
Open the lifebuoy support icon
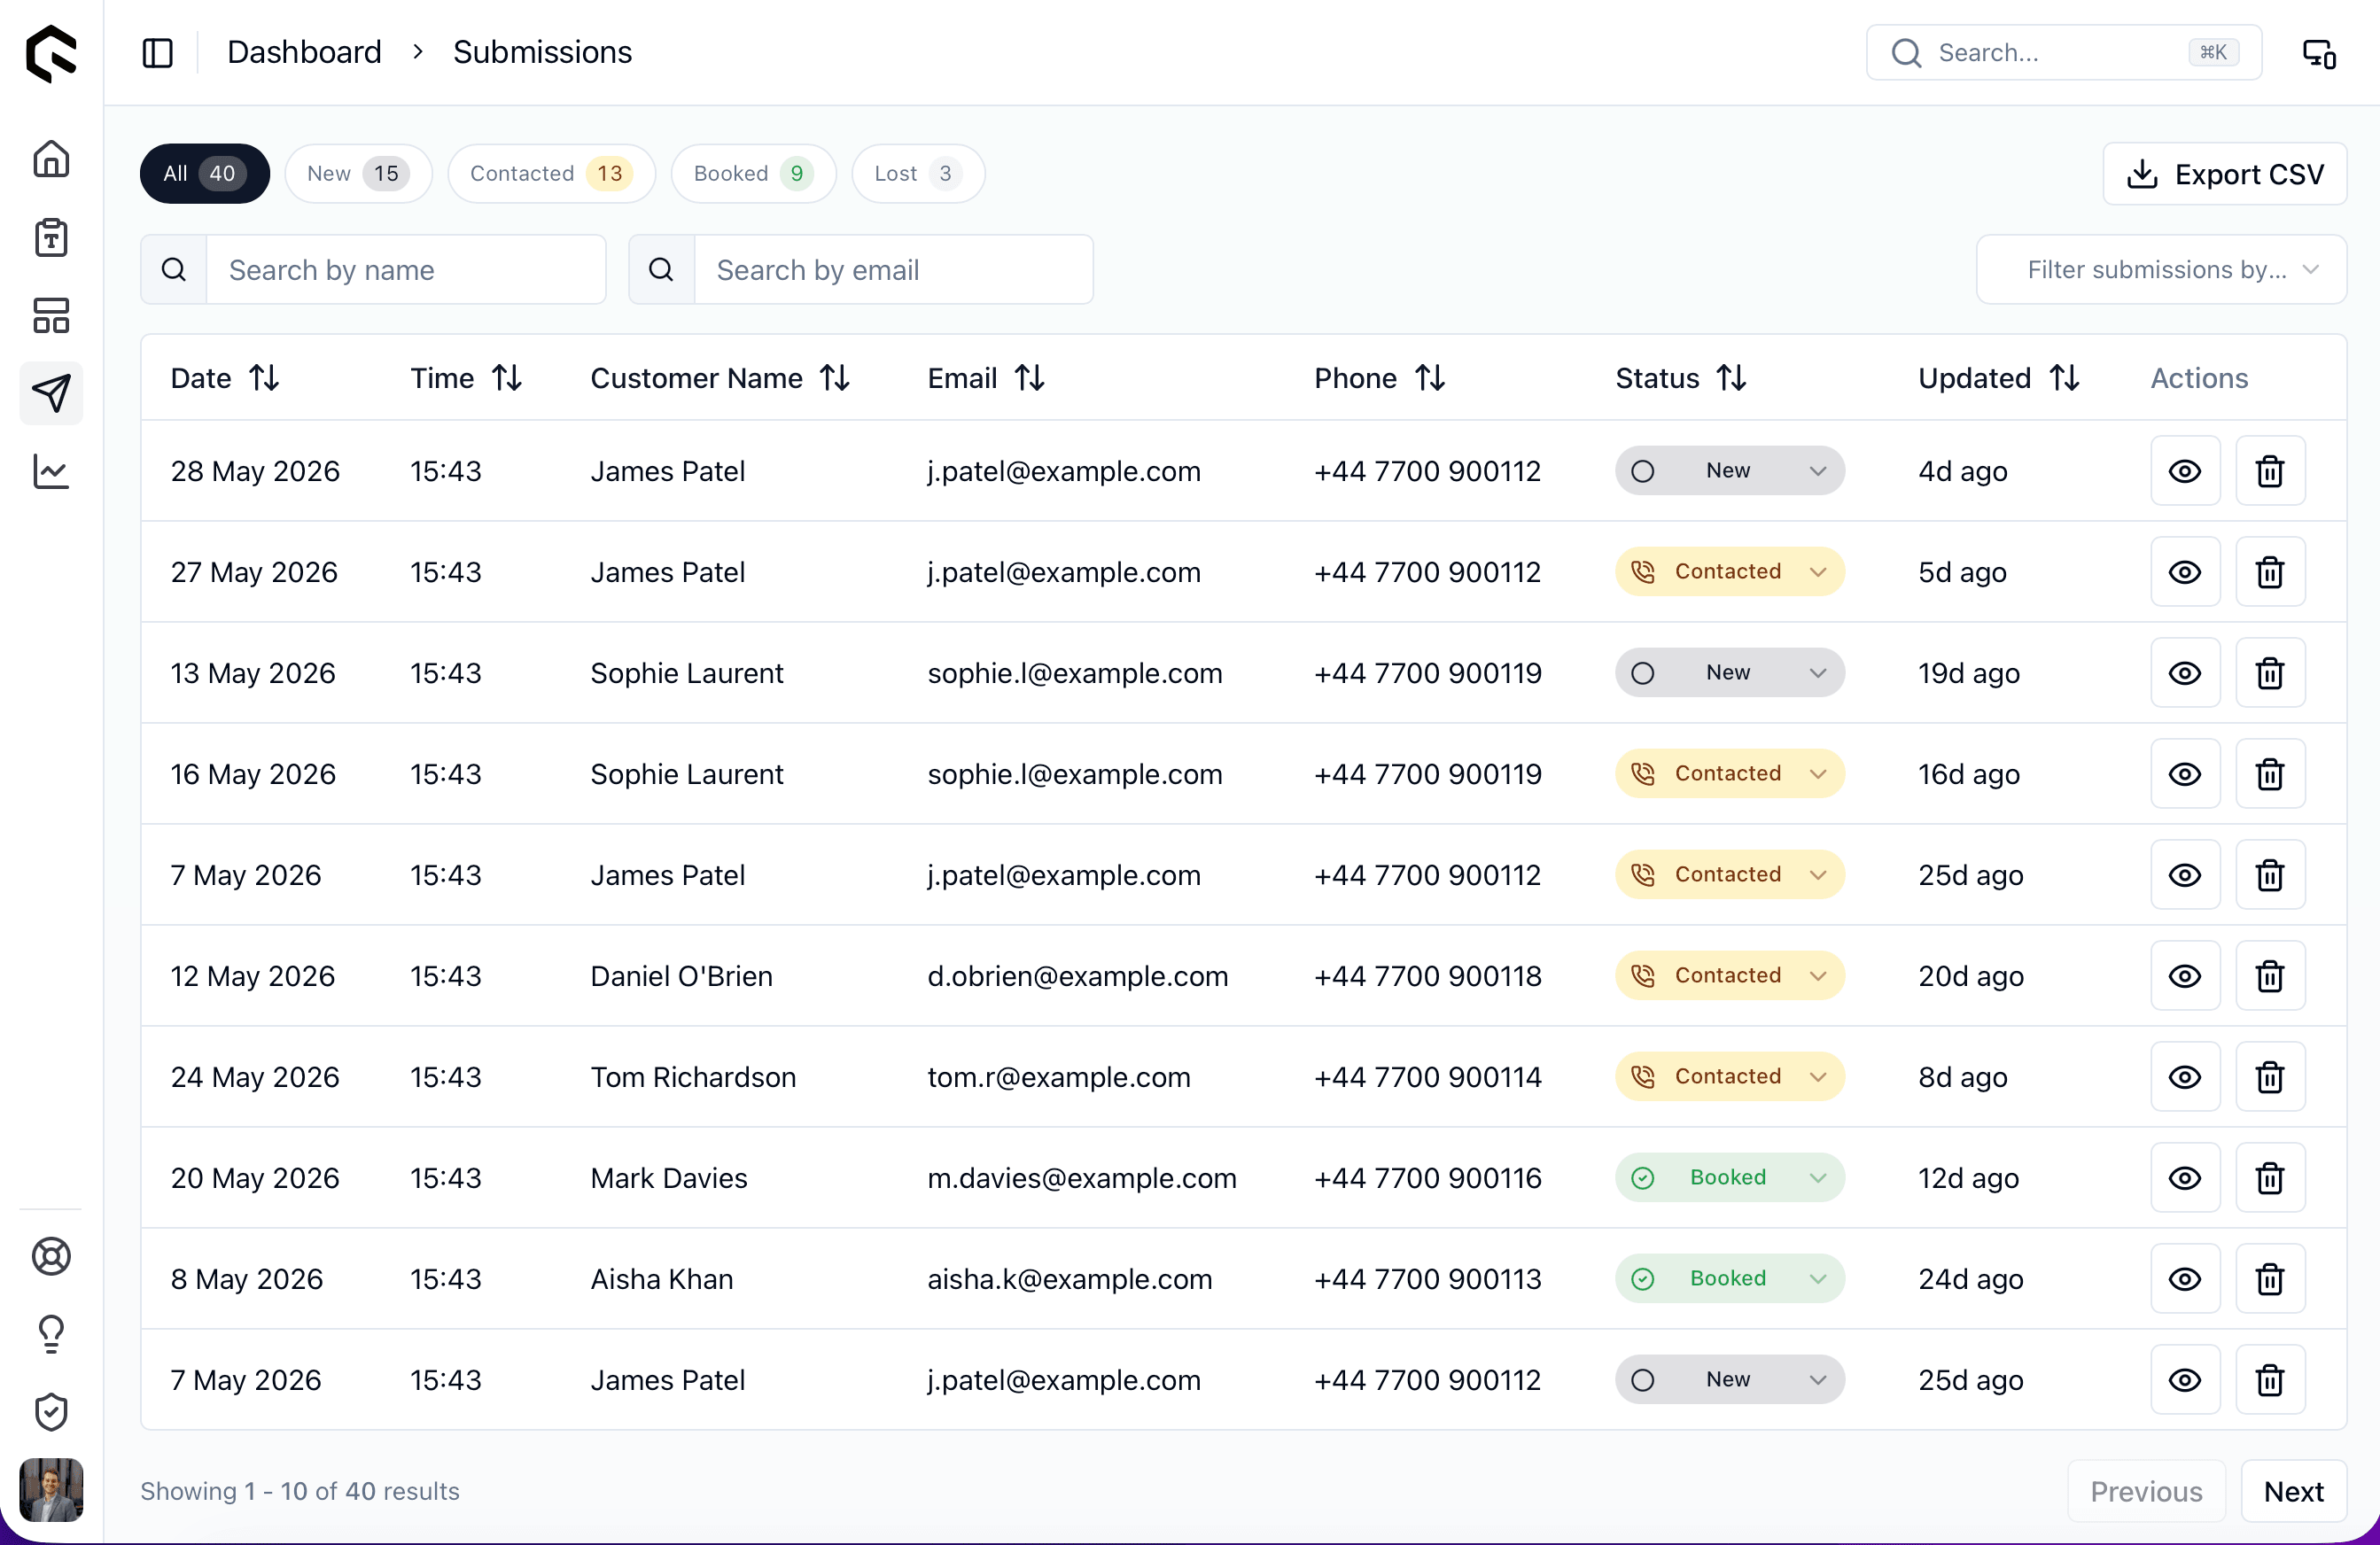pos(51,1256)
